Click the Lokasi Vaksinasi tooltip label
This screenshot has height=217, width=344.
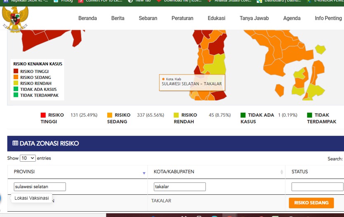click(x=32, y=198)
